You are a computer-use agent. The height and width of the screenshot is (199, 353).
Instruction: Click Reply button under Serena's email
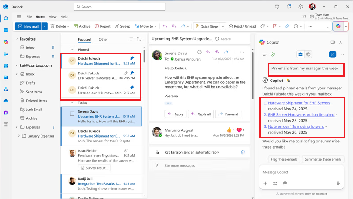click(x=176, y=114)
